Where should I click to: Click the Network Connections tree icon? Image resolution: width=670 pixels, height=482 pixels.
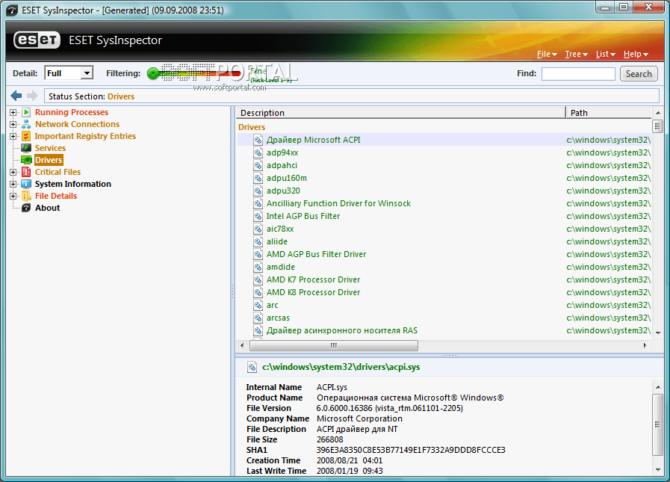point(26,124)
